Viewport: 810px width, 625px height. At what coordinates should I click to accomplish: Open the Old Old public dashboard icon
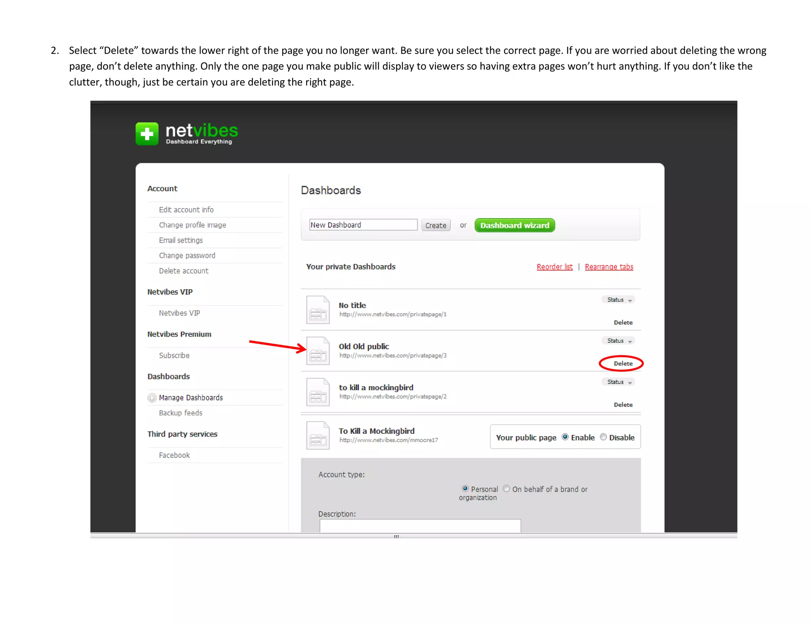pyautogui.click(x=318, y=351)
